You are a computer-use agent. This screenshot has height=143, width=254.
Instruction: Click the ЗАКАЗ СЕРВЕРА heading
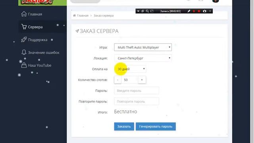point(99,31)
